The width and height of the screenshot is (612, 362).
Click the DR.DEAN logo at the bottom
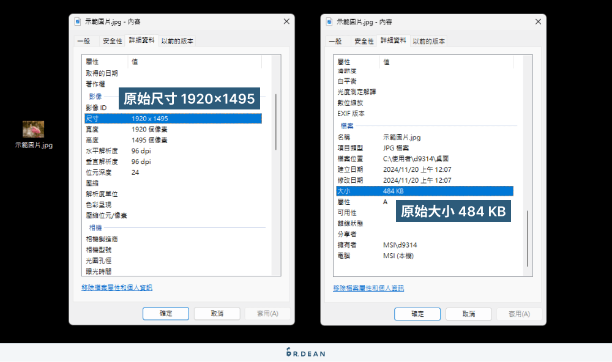point(306,353)
